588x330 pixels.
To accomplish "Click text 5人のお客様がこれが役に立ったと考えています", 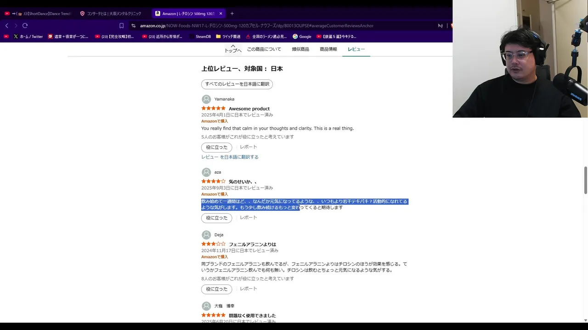I will (248, 137).
